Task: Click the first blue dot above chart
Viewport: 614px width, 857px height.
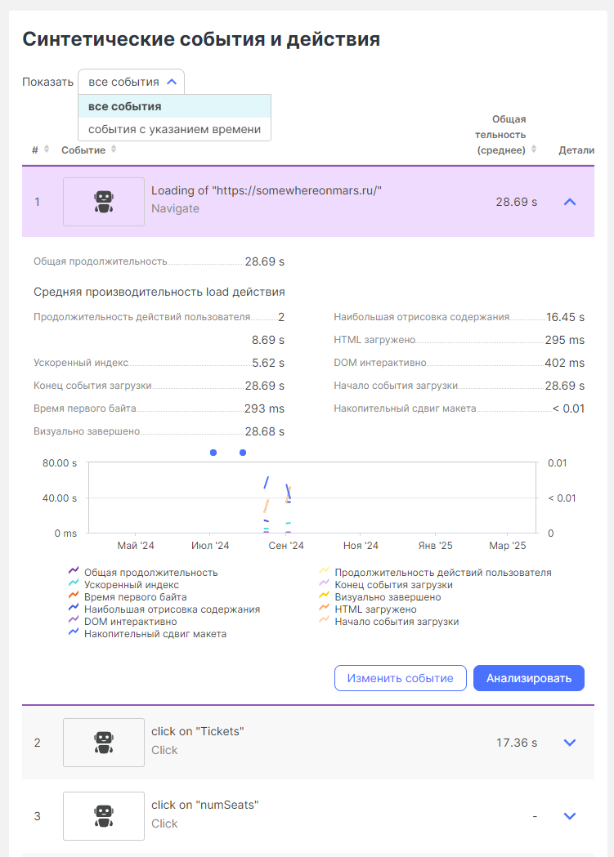Action: [213, 452]
